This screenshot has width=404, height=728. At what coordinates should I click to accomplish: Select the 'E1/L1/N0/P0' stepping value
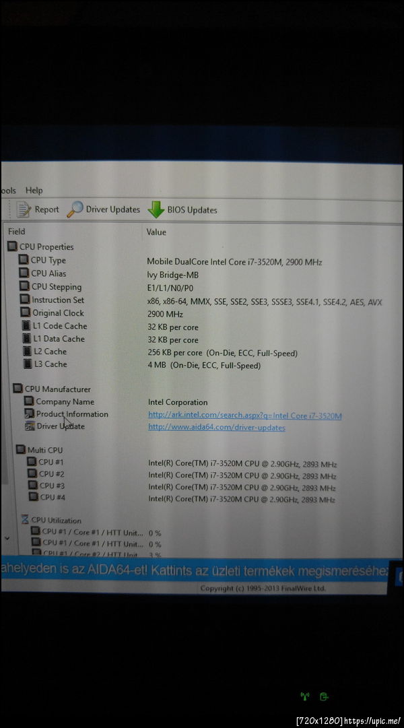click(x=170, y=288)
